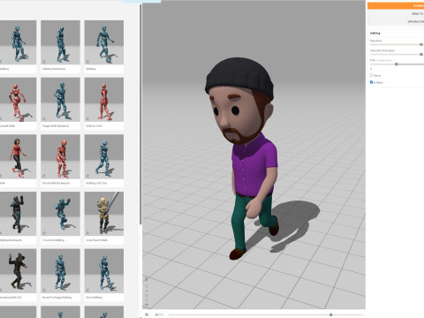The image size is (424, 318).
Task: Click the Upload Character button
Action: pyautogui.click(x=396, y=21)
